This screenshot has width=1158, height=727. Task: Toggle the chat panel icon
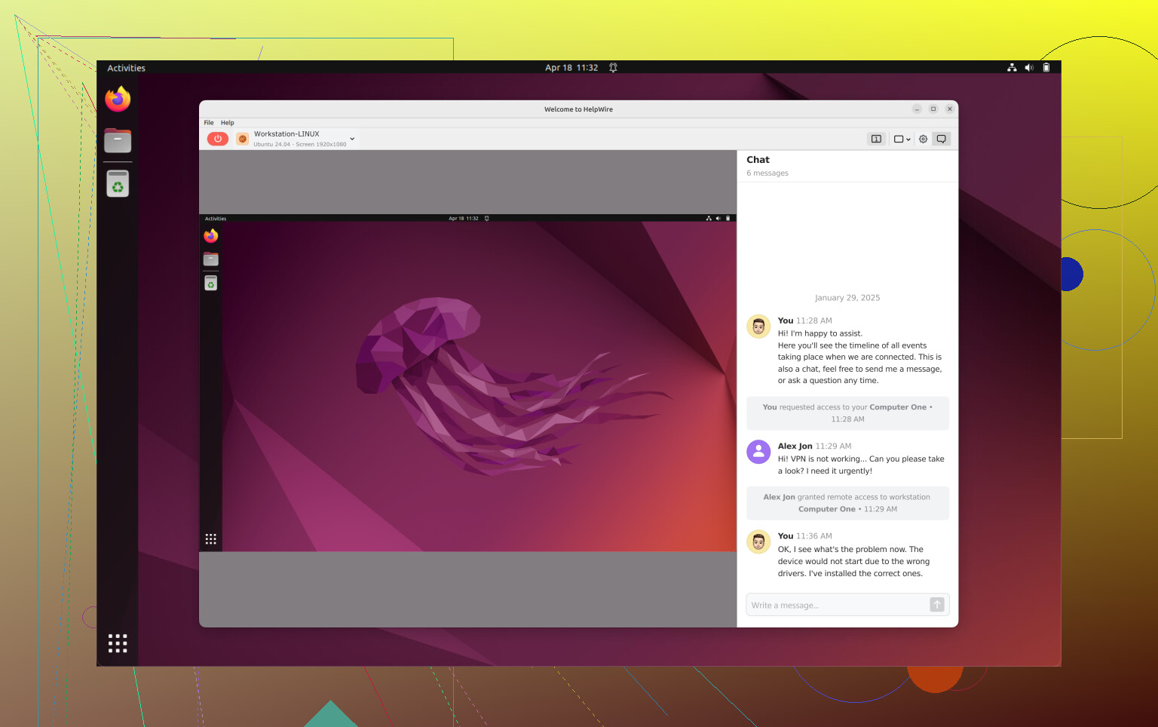(x=941, y=139)
